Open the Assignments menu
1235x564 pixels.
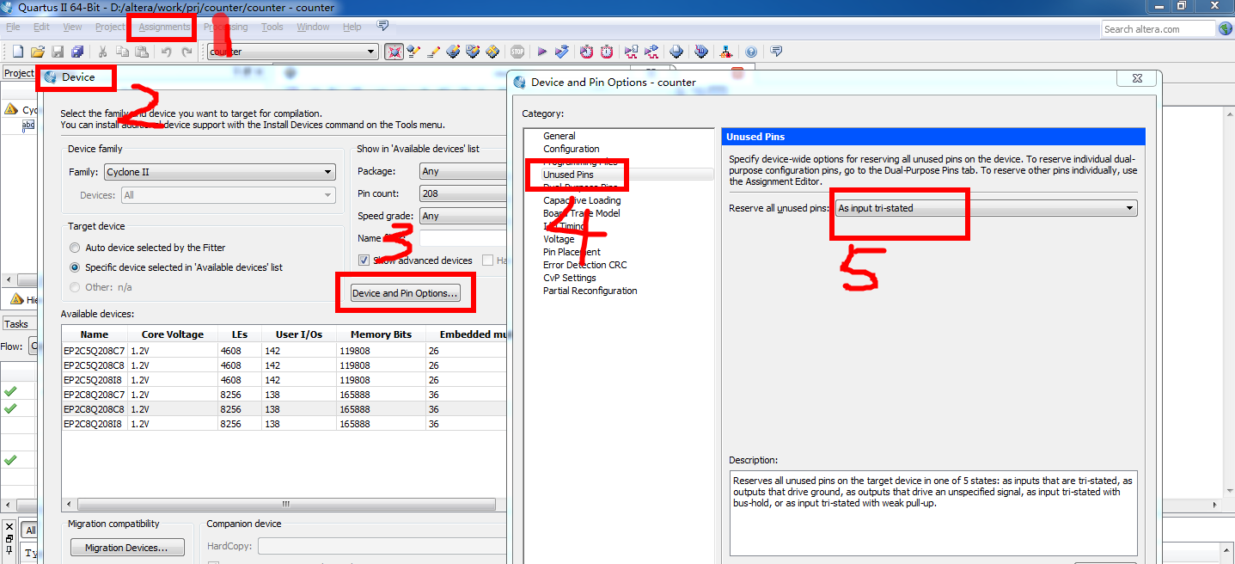164,27
